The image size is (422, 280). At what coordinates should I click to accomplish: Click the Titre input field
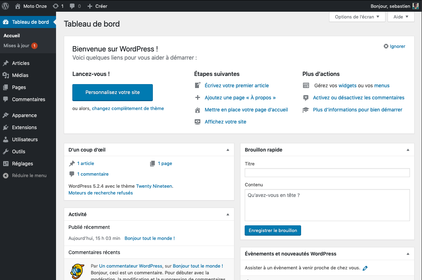coord(327,173)
